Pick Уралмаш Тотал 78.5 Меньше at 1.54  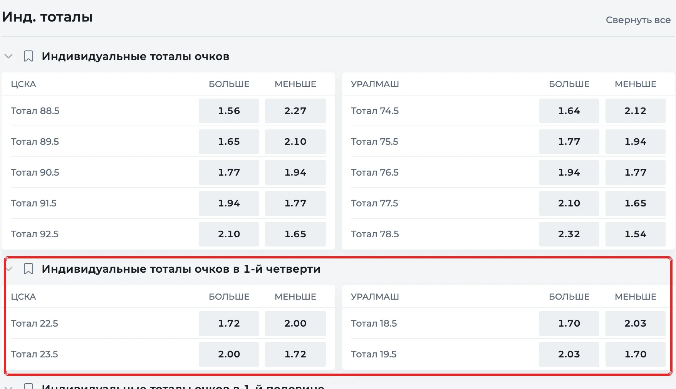(x=636, y=234)
